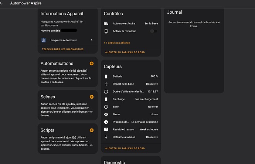Click the 'Week schedule' value
Screen dimensions: 255x164
coord(149,130)
